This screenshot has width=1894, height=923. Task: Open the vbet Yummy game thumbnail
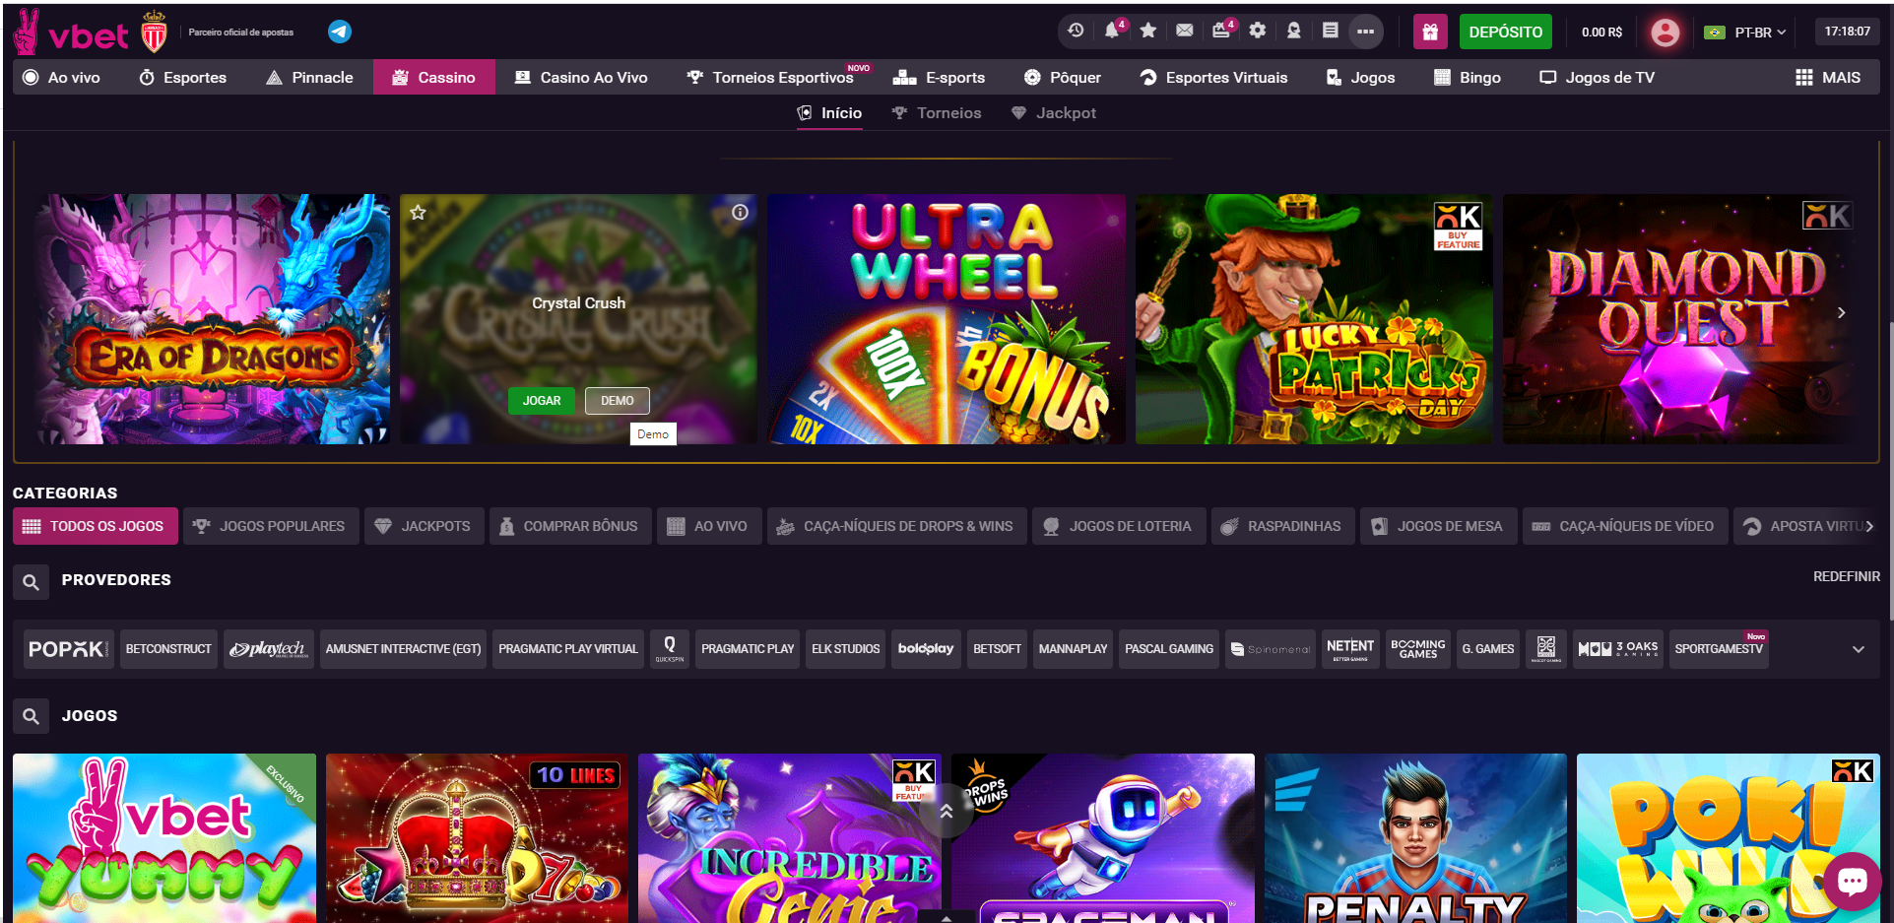point(164,838)
